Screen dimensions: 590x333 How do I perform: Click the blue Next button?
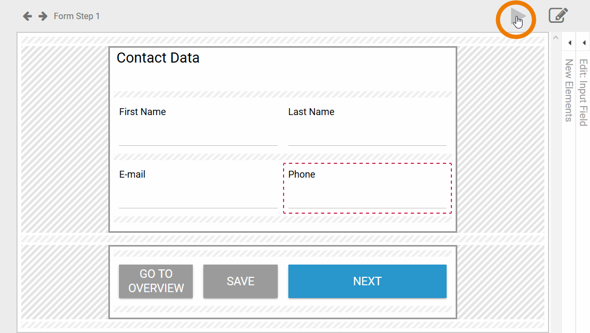[x=367, y=281]
